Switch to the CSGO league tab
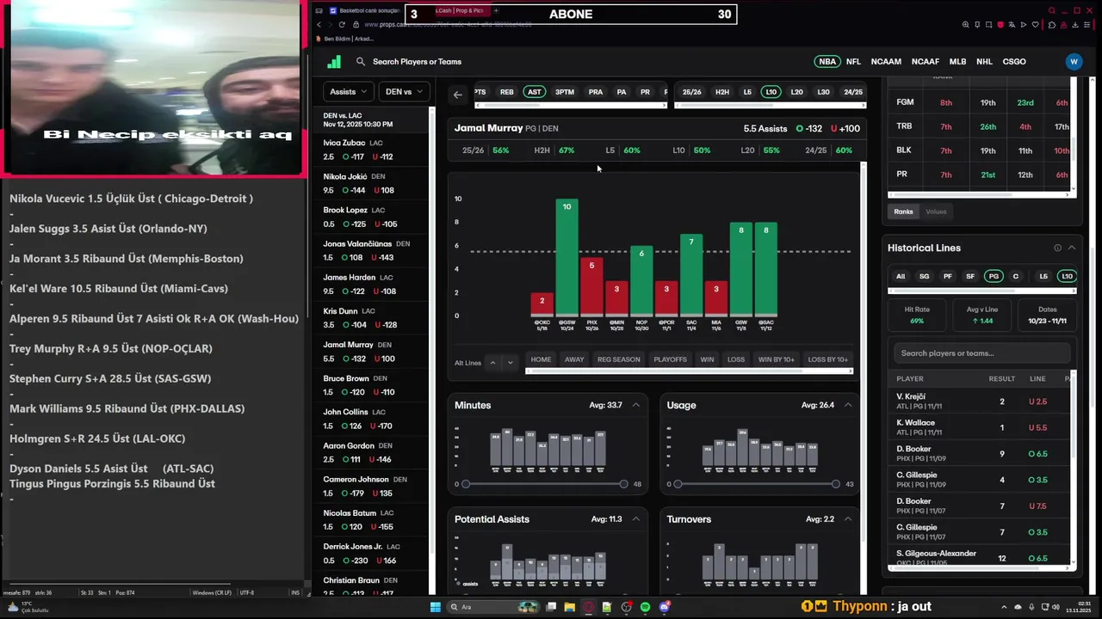This screenshot has height=619, width=1102. (1014, 62)
